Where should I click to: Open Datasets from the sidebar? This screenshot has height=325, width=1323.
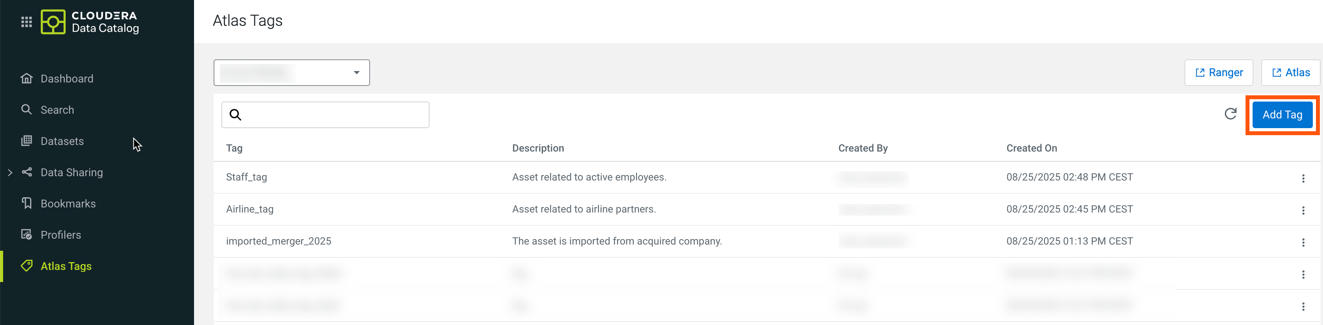pos(62,141)
